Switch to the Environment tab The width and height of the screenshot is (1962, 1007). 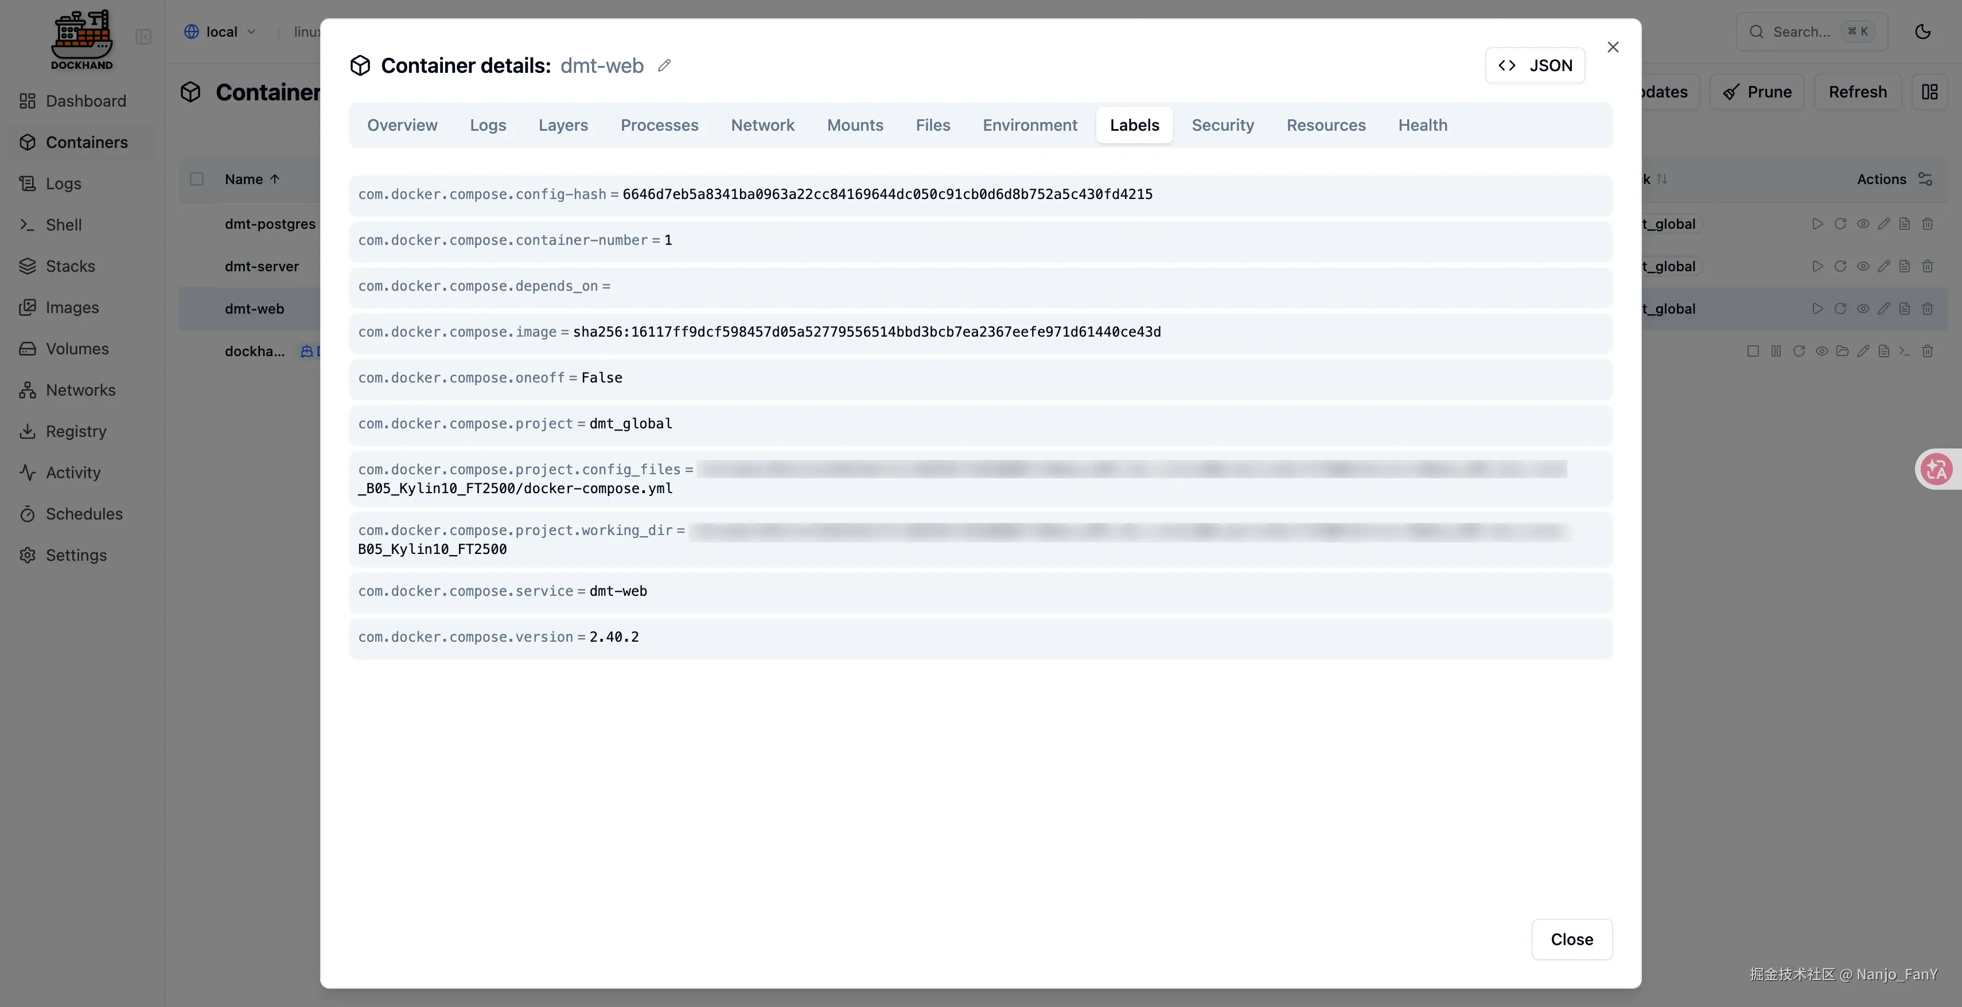[1029, 125]
